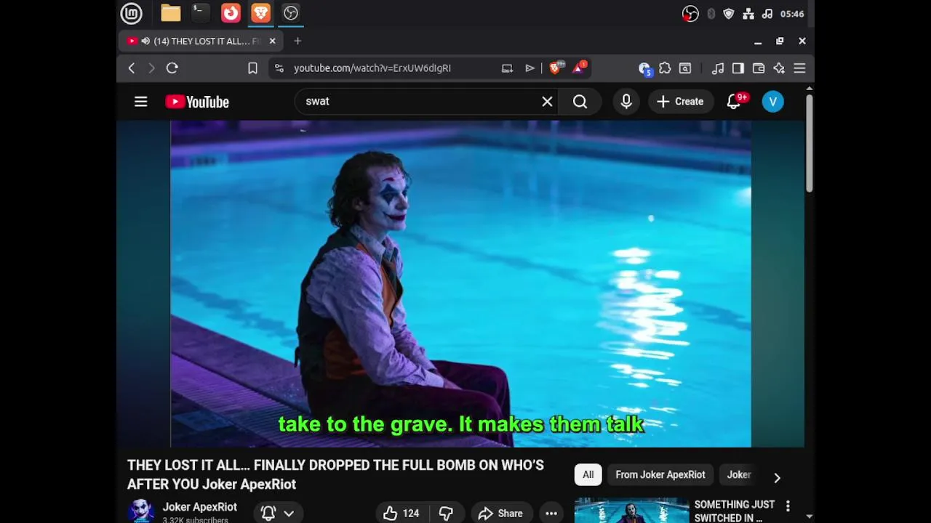The height and width of the screenshot is (523, 931).
Task: Like the video with 124 likes
Action: click(401, 514)
